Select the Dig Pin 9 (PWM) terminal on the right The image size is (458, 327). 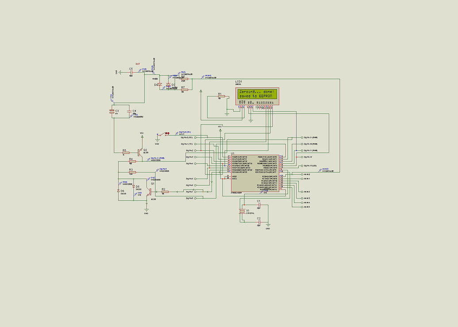click(x=302, y=138)
